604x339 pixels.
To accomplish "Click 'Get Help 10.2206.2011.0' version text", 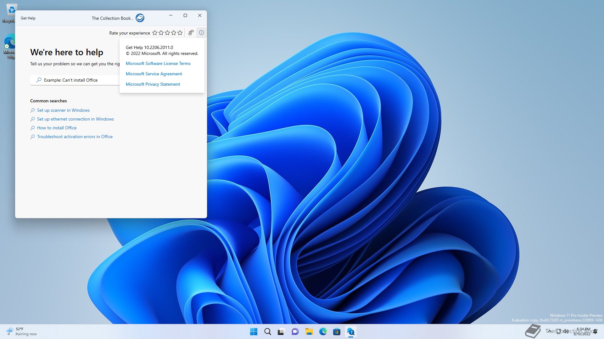I will pos(149,47).
